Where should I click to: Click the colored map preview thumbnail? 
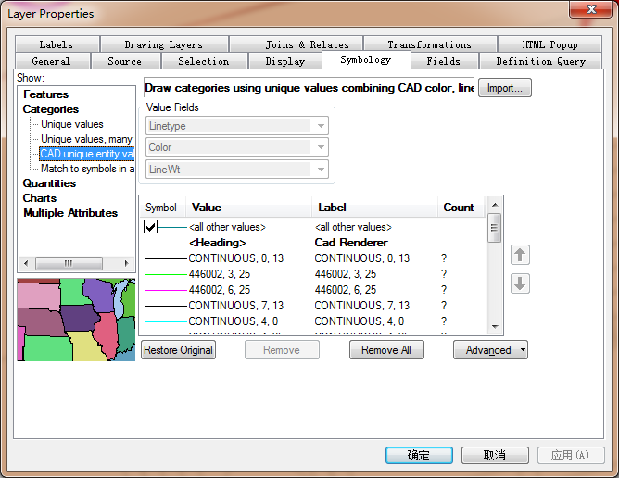(76, 320)
